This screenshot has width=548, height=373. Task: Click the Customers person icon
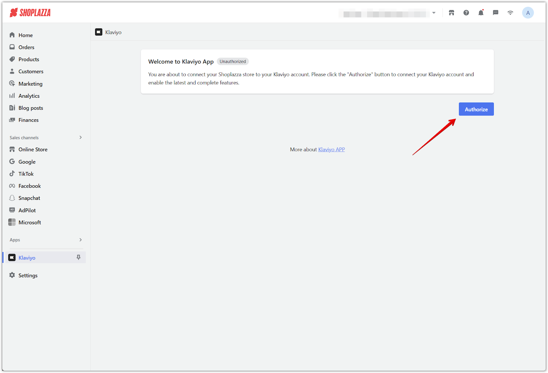[x=12, y=71]
